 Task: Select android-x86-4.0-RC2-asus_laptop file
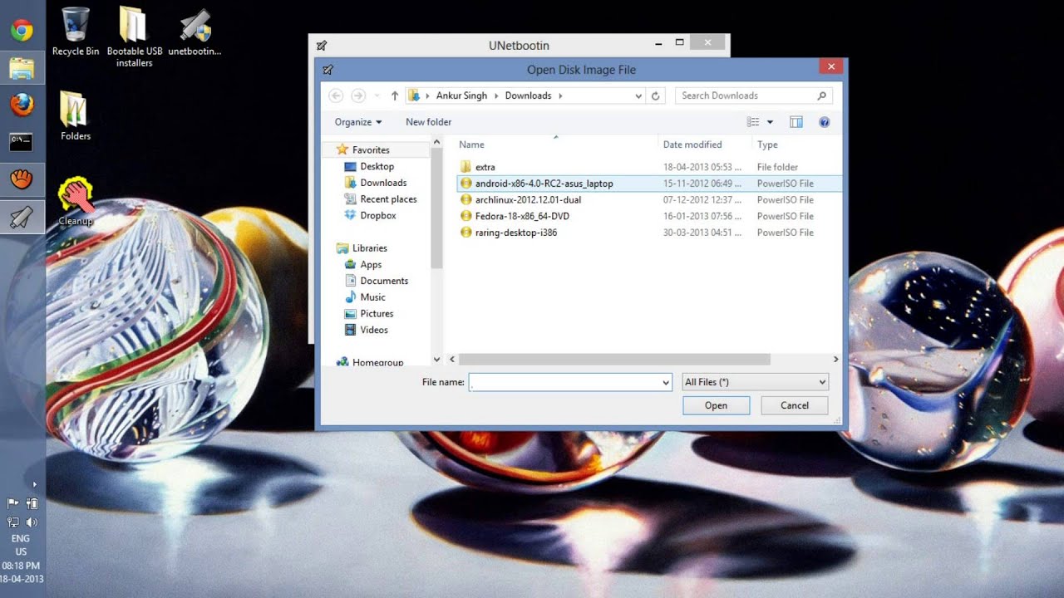click(544, 184)
